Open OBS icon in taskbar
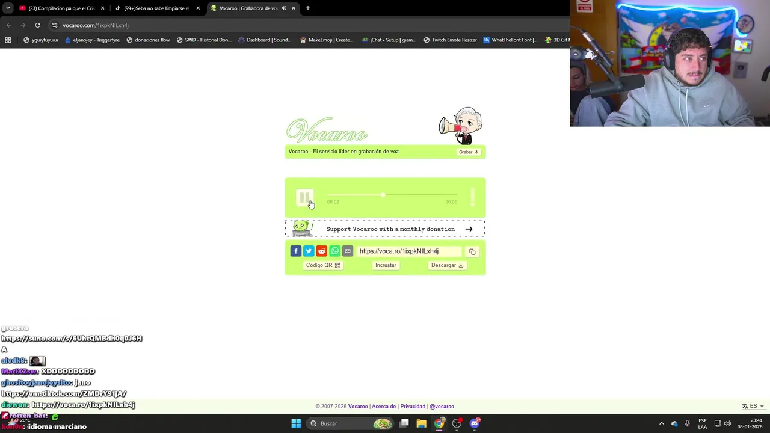 457,423
